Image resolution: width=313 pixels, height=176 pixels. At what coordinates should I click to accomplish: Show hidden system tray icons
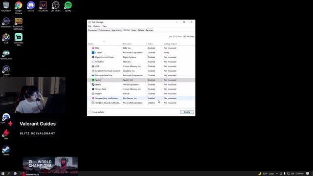coord(277,174)
